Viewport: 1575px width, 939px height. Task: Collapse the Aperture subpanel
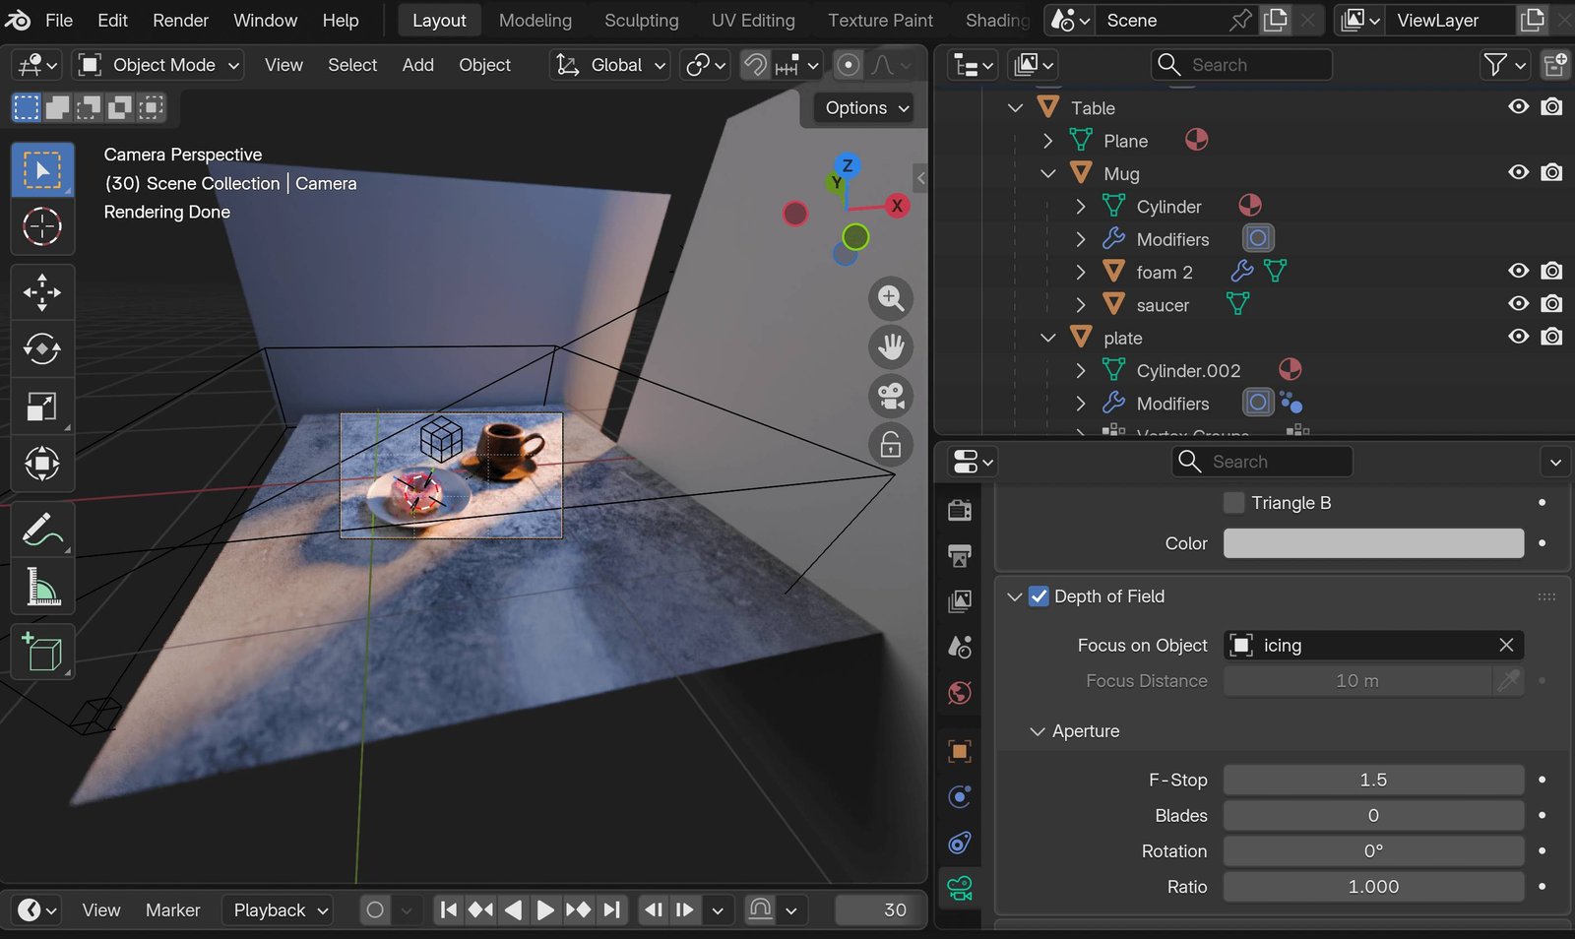pos(1037,731)
